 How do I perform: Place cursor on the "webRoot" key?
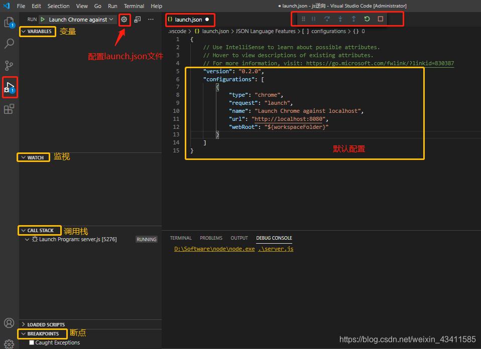tap(243, 127)
